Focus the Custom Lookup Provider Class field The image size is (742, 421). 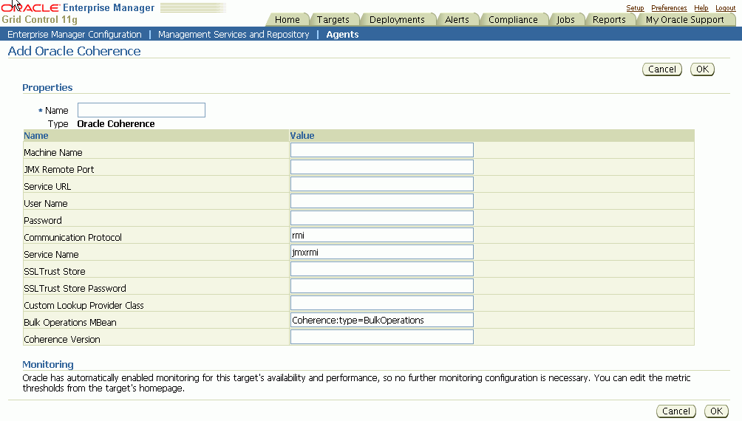tap(382, 304)
